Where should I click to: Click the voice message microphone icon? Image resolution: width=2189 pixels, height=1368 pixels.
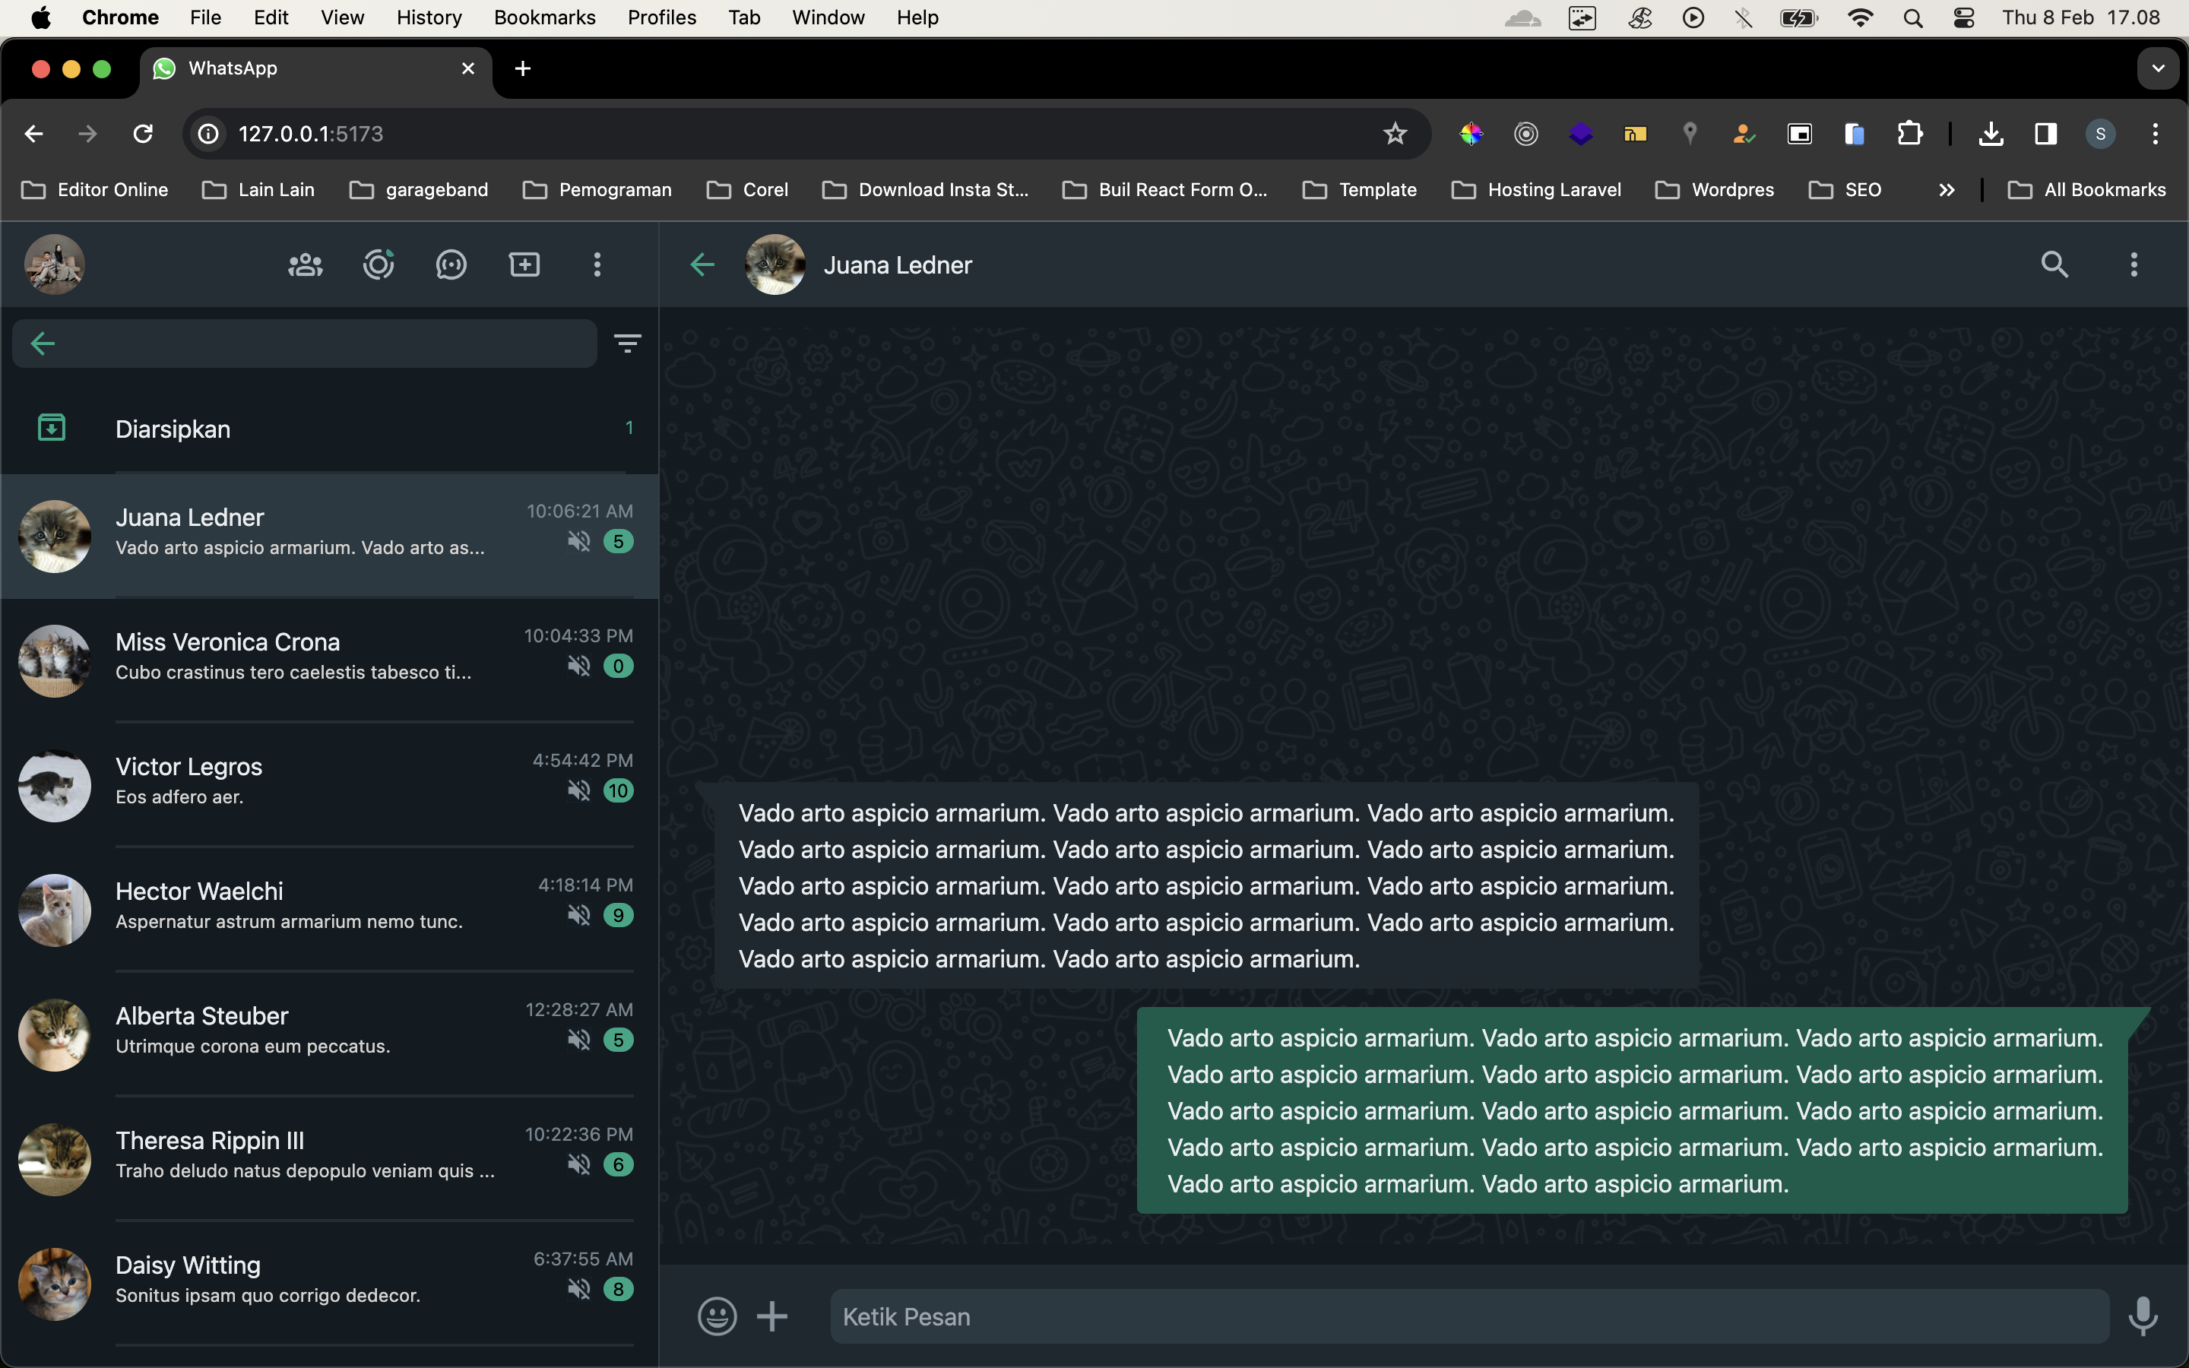tap(2142, 1316)
